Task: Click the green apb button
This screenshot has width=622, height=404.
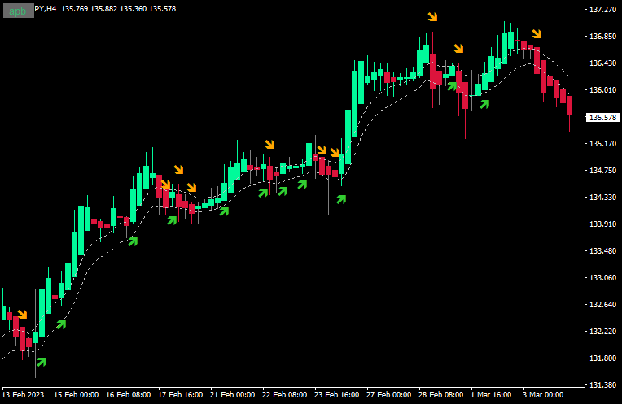Action: [x=18, y=11]
